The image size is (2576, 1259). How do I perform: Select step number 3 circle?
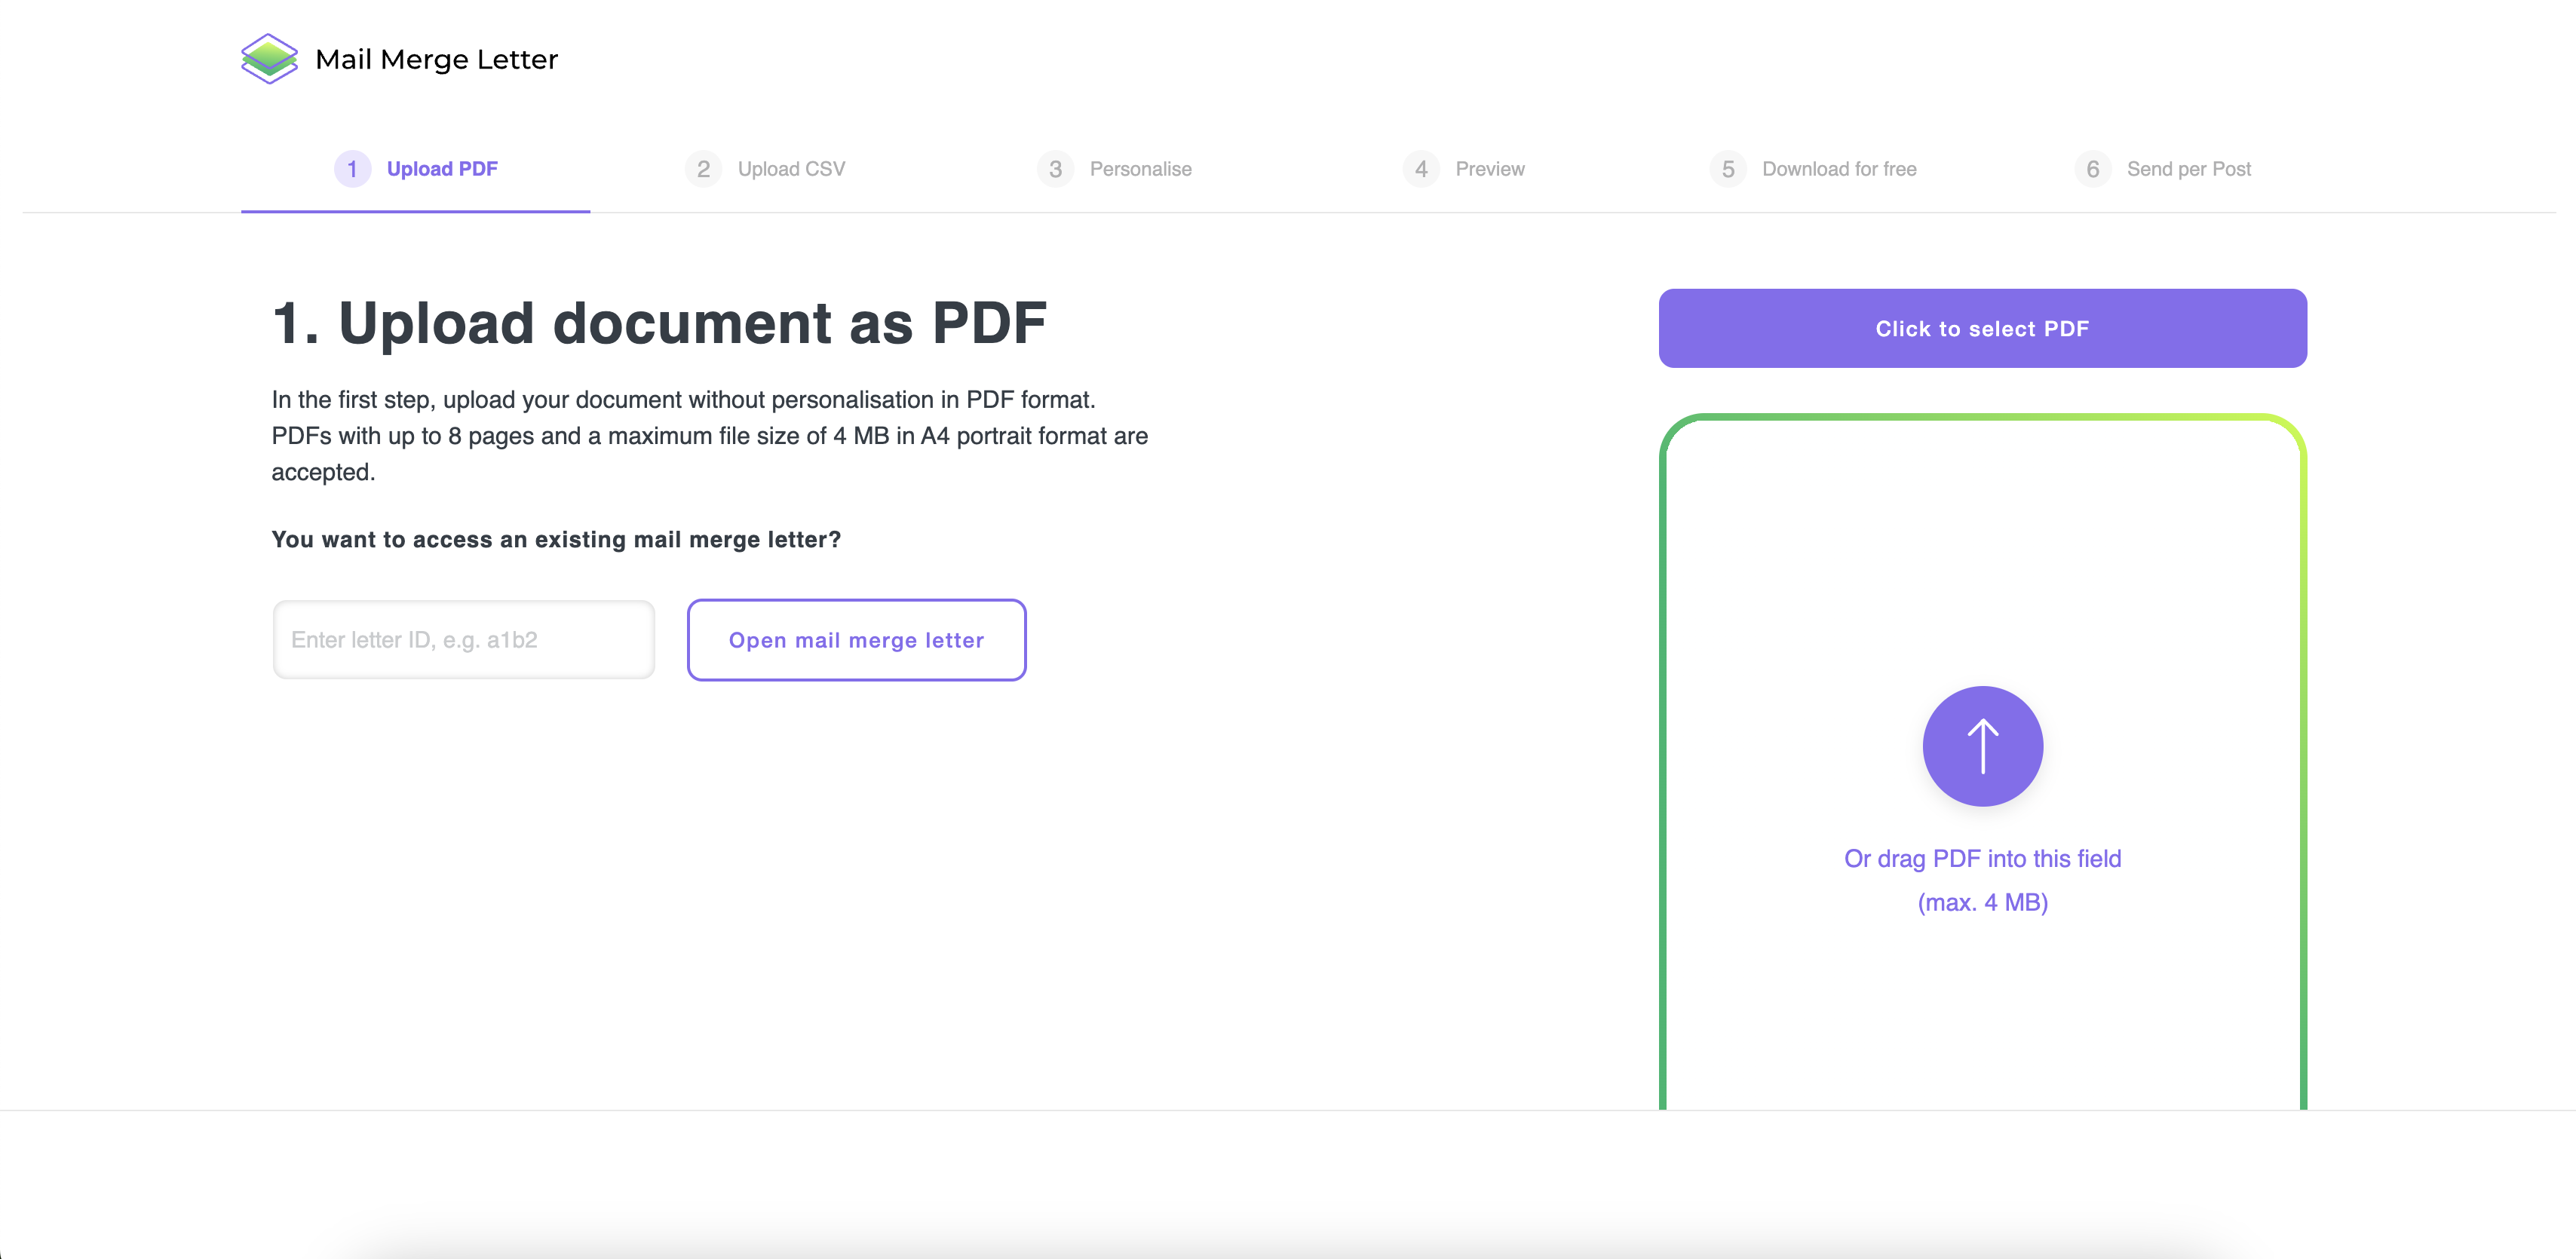coord(1055,169)
